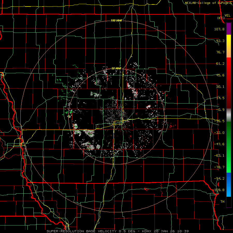Select the 92.3 velocity scale value
The height and width of the screenshot is (233, 233).
click(x=220, y=41)
